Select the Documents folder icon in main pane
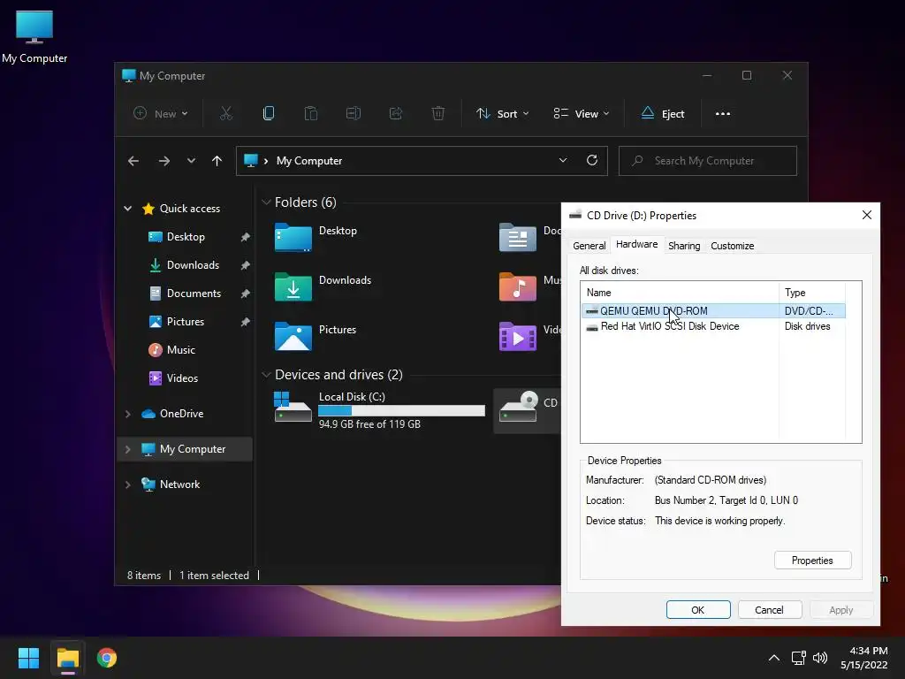 click(x=518, y=237)
